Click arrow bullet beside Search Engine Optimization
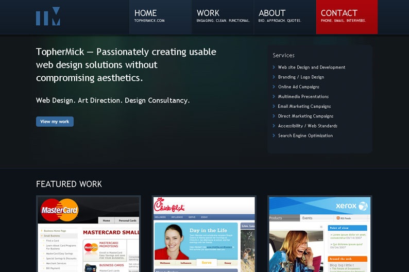409x272 pixels. (x=274, y=135)
